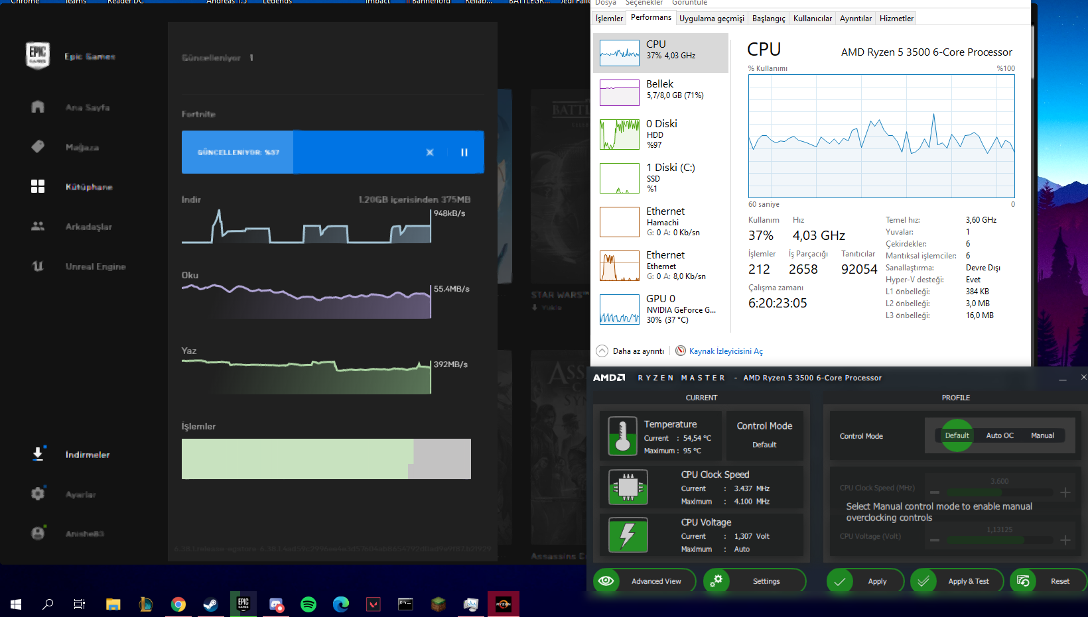Open the İndirmeler downloads arrow icon
The height and width of the screenshot is (617, 1088).
point(38,454)
